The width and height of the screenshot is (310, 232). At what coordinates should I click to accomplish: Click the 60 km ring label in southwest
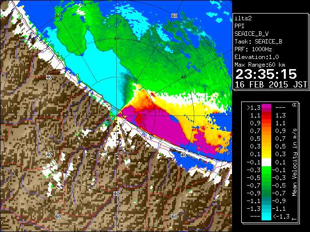58,216
